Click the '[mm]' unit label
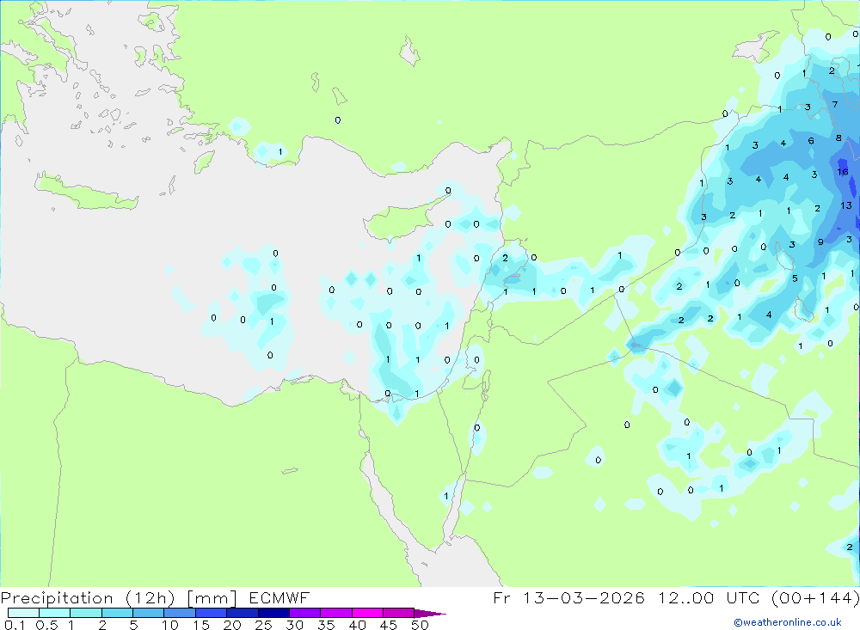Screen dimensions: 860x630 (x=212, y=598)
